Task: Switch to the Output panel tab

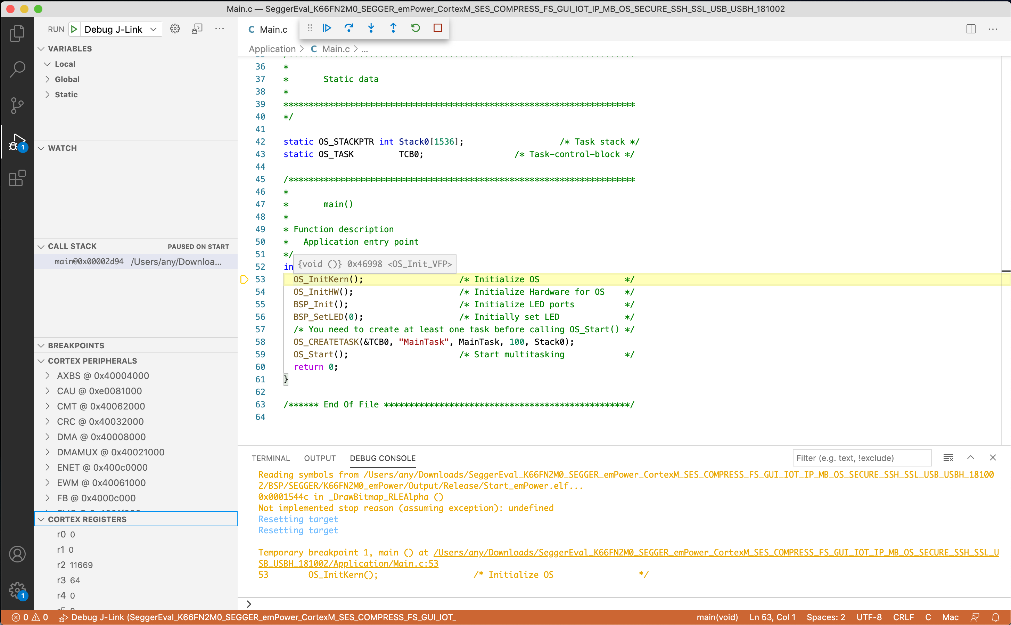Action: coord(320,458)
